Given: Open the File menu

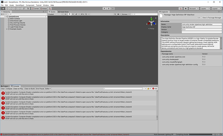Looking at the screenshot, I should click(2, 5).
